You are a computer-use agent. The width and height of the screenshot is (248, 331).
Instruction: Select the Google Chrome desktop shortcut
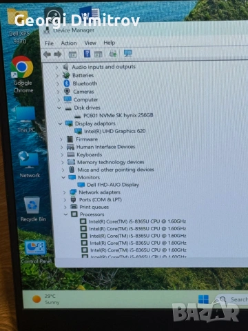coord(23,74)
